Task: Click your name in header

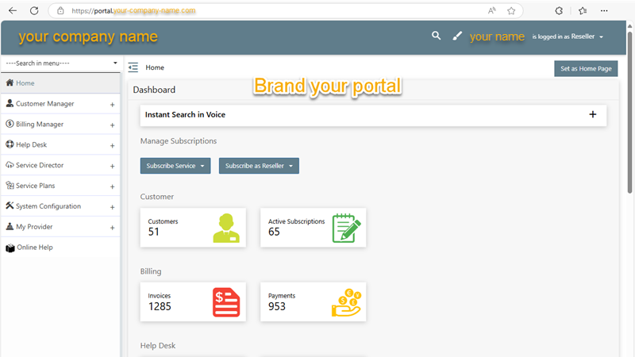Action: tap(497, 36)
